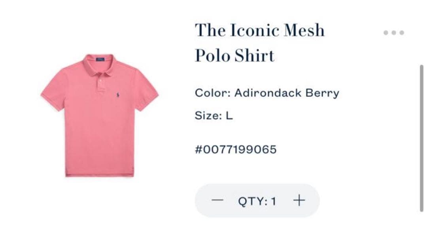Decrease quantity with the minus icon
The height and width of the screenshot is (229, 427).
coord(217,200)
